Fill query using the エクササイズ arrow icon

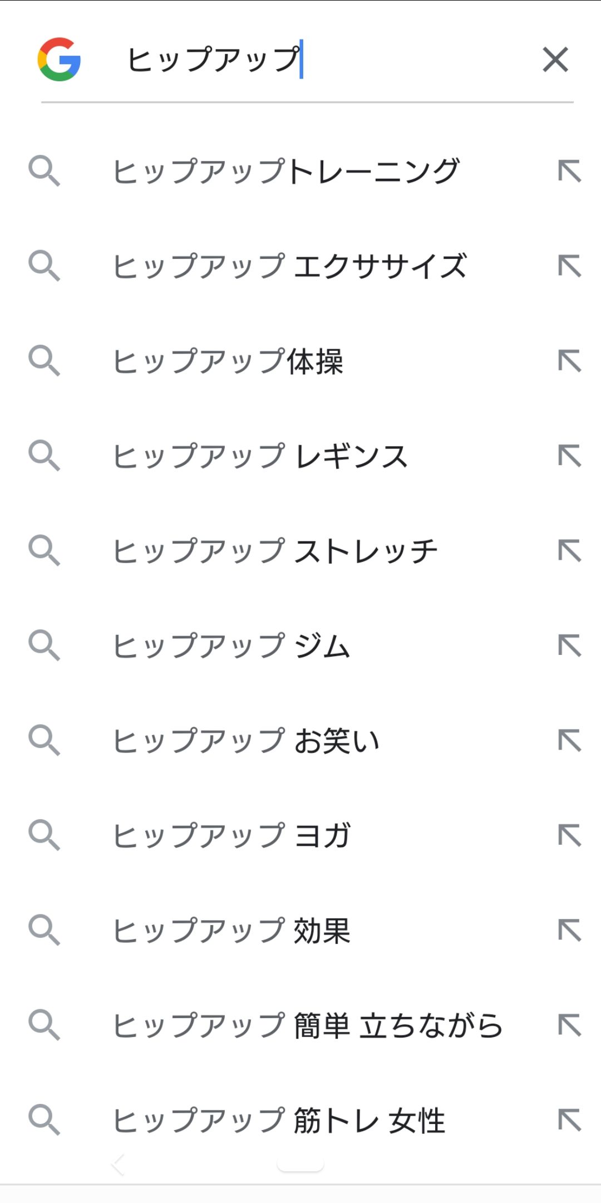[569, 266]
